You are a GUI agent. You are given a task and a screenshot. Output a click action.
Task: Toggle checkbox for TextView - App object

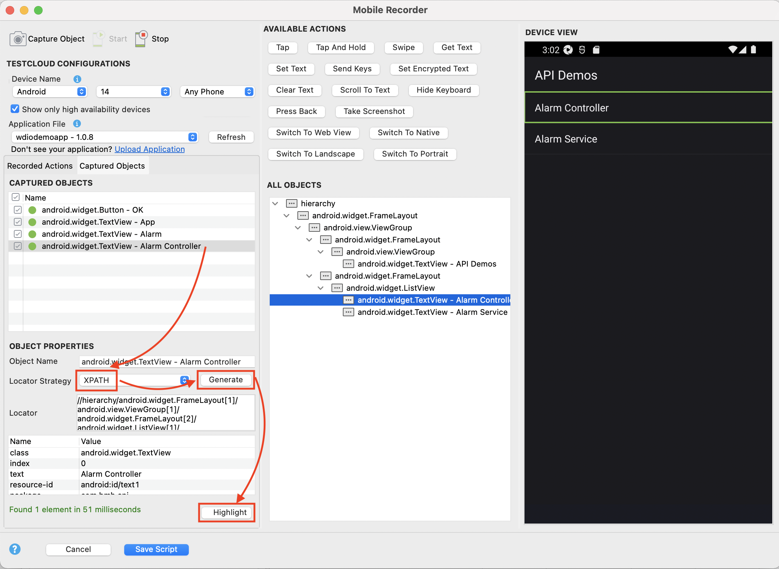[18, 222]
